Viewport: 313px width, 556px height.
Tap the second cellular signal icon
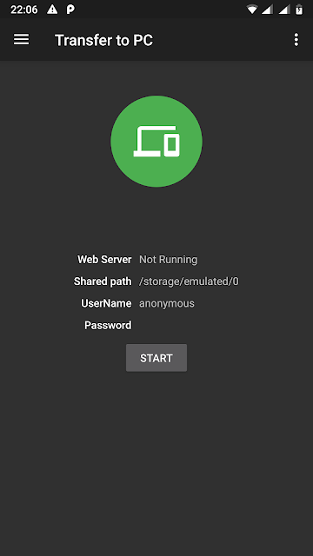tap(284, 10)
